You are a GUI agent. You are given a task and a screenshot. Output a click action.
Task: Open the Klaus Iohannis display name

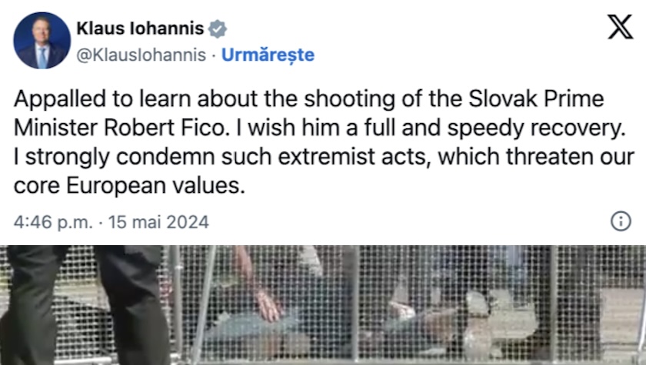click(x=140, y=28)
